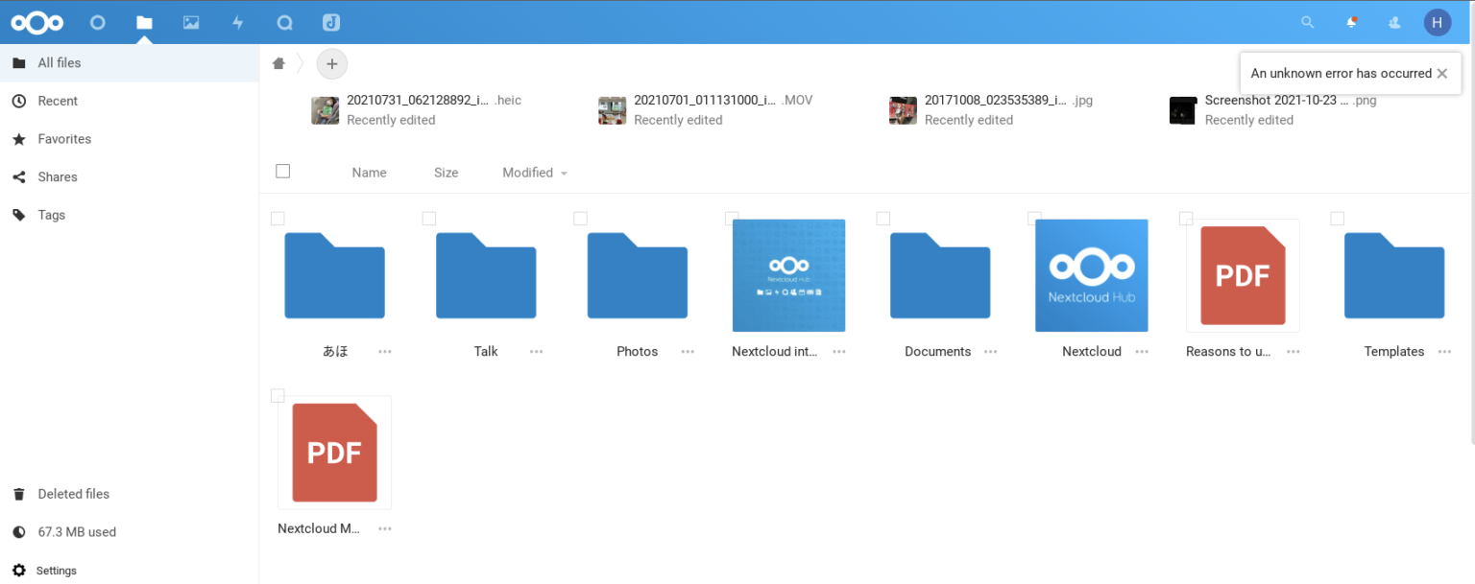1475x584 pixels.
Task: Open unified search with the magnifier icon
Action: click(x=1307, y=22)
